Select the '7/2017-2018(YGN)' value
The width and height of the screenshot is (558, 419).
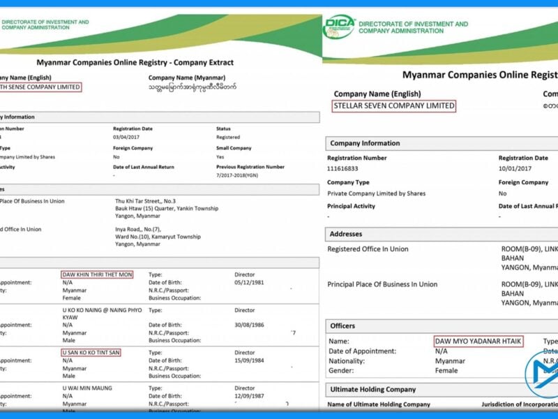click(237, 175)
